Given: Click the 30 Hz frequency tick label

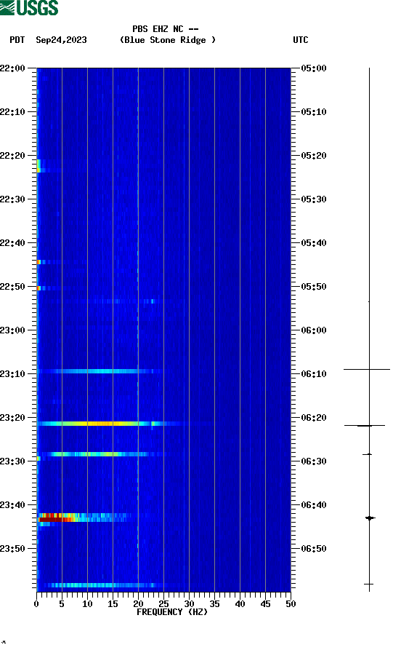Looking at the screenshot, I should pos(189,604).
